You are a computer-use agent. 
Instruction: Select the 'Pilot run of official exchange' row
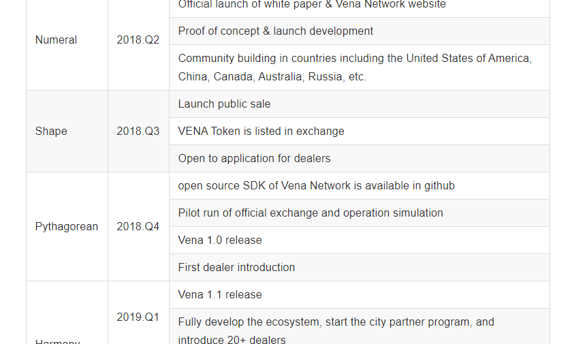point(311,213)
